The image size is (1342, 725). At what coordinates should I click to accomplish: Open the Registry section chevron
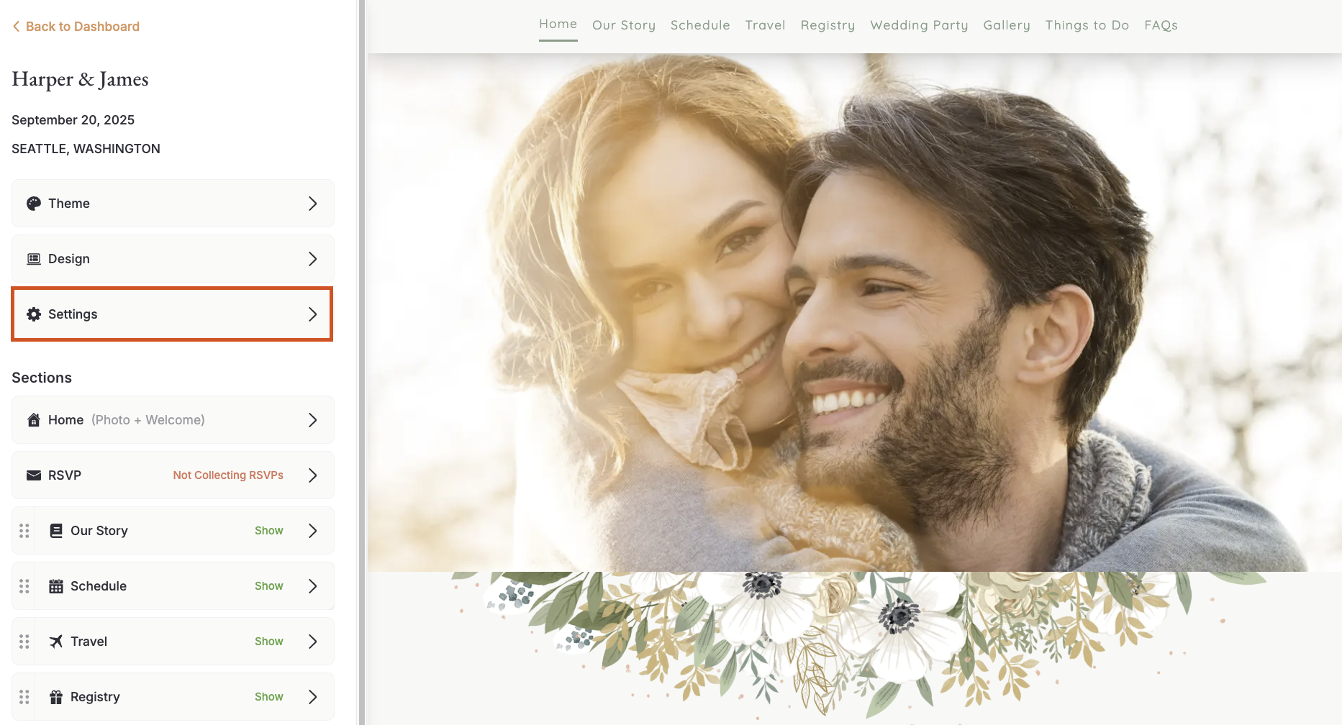click(x=313, y=697)
